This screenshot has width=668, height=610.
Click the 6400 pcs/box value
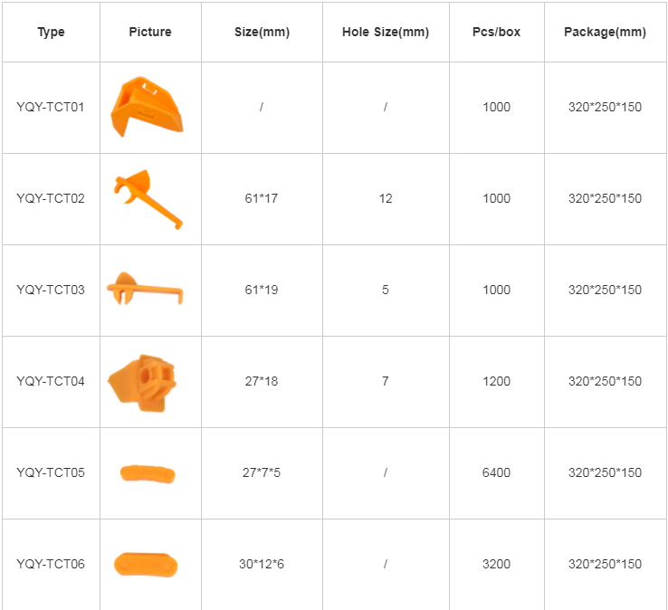(496, 472)
